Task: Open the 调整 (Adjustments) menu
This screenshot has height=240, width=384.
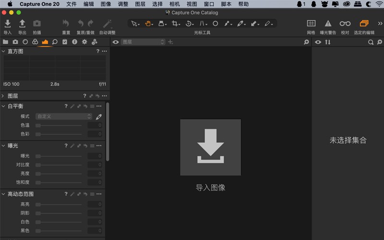Action: click(x=123, y=4)
